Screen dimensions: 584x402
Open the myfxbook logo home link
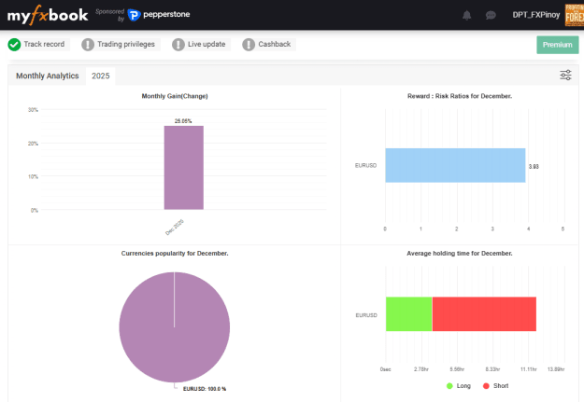pyautogui.click(x=48, y=15)
